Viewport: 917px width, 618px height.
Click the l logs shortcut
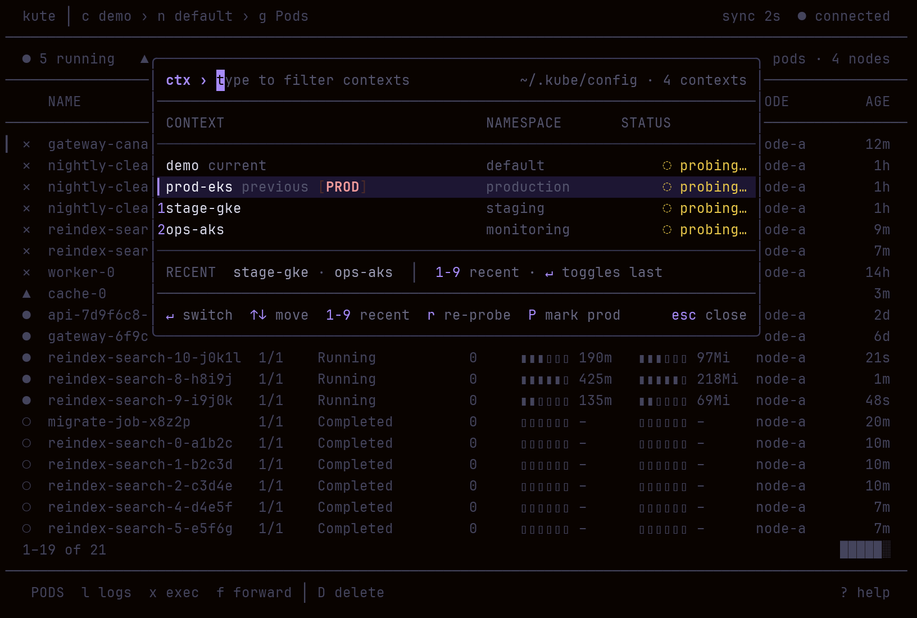pyautogui.click(x=106, y=593)
